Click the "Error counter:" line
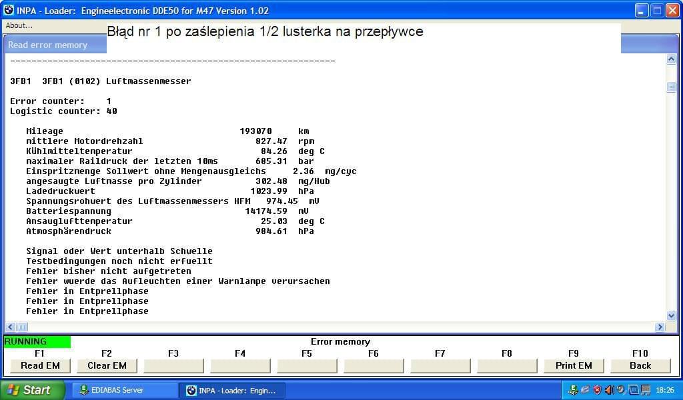This screenshot has width=683, height=400. tap(61, 101)
